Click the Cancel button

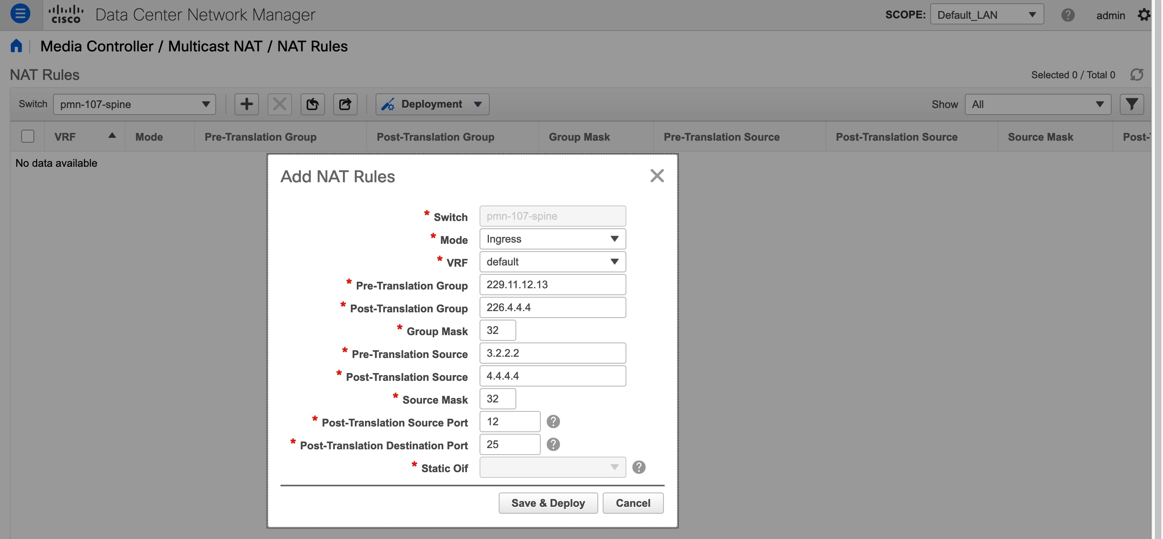(633, 503)
